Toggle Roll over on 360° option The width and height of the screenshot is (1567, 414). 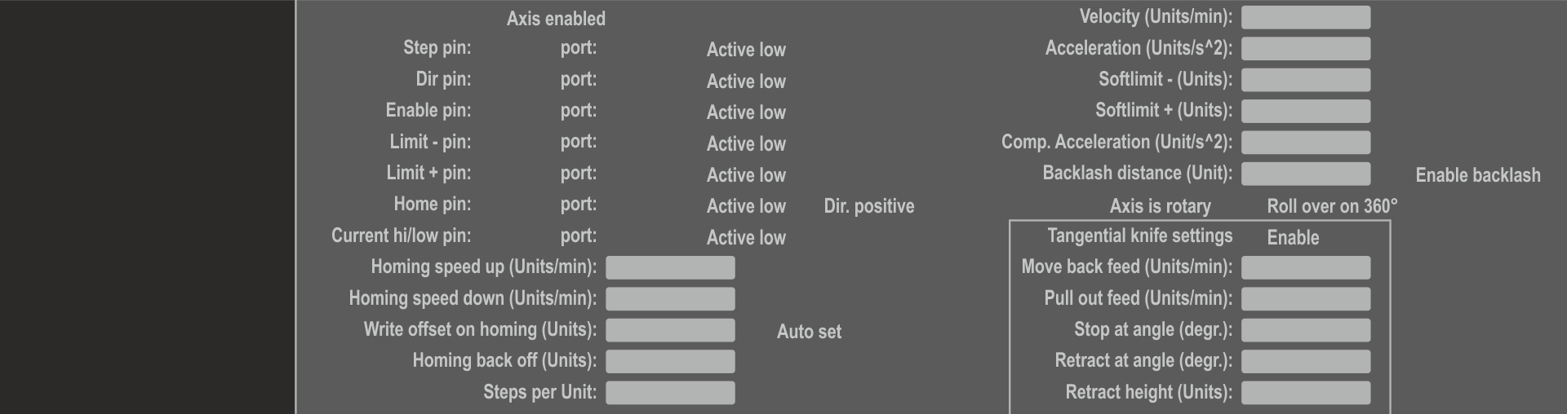click(1331, 206)
